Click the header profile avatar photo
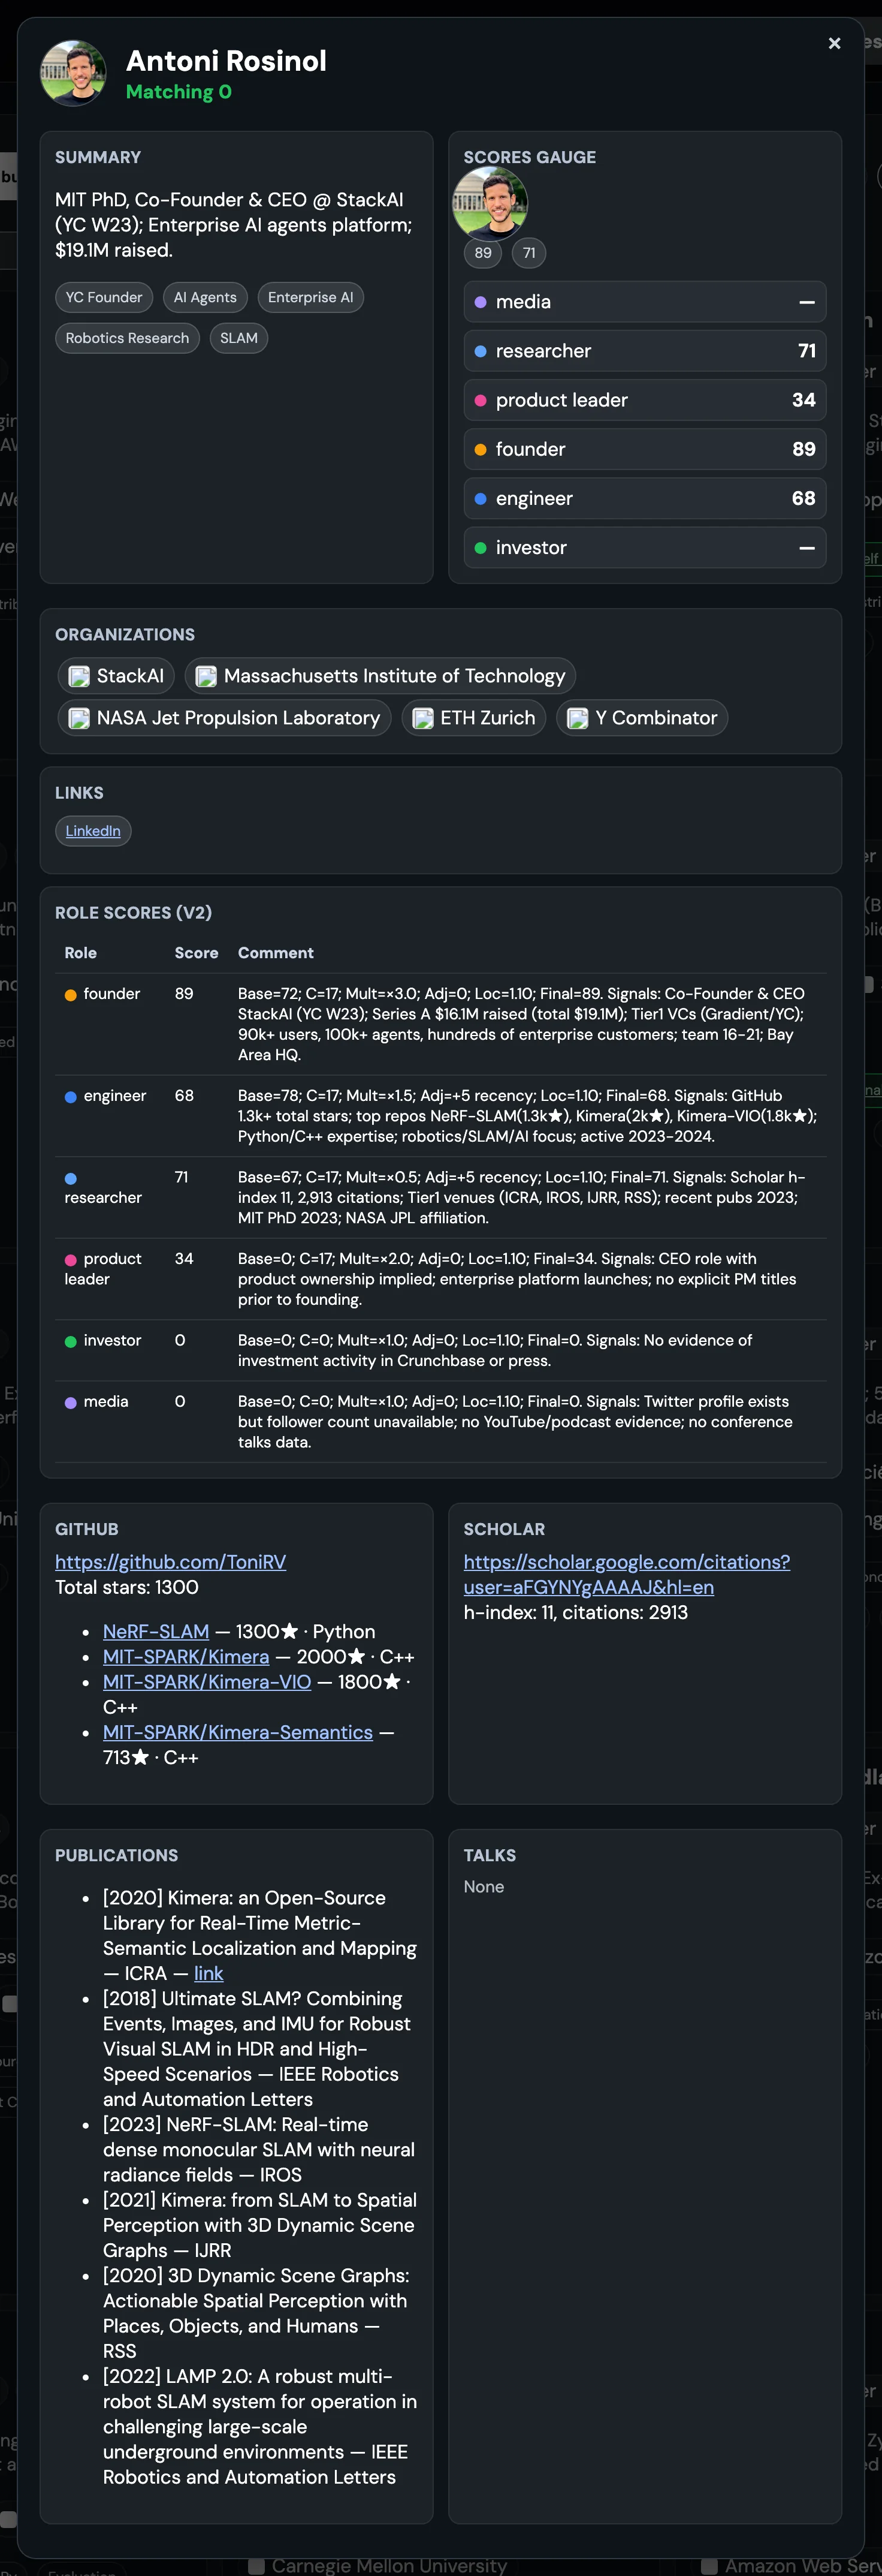This screenshot has height=2576, width=882. pyautogui.click(x=73, y=73)
